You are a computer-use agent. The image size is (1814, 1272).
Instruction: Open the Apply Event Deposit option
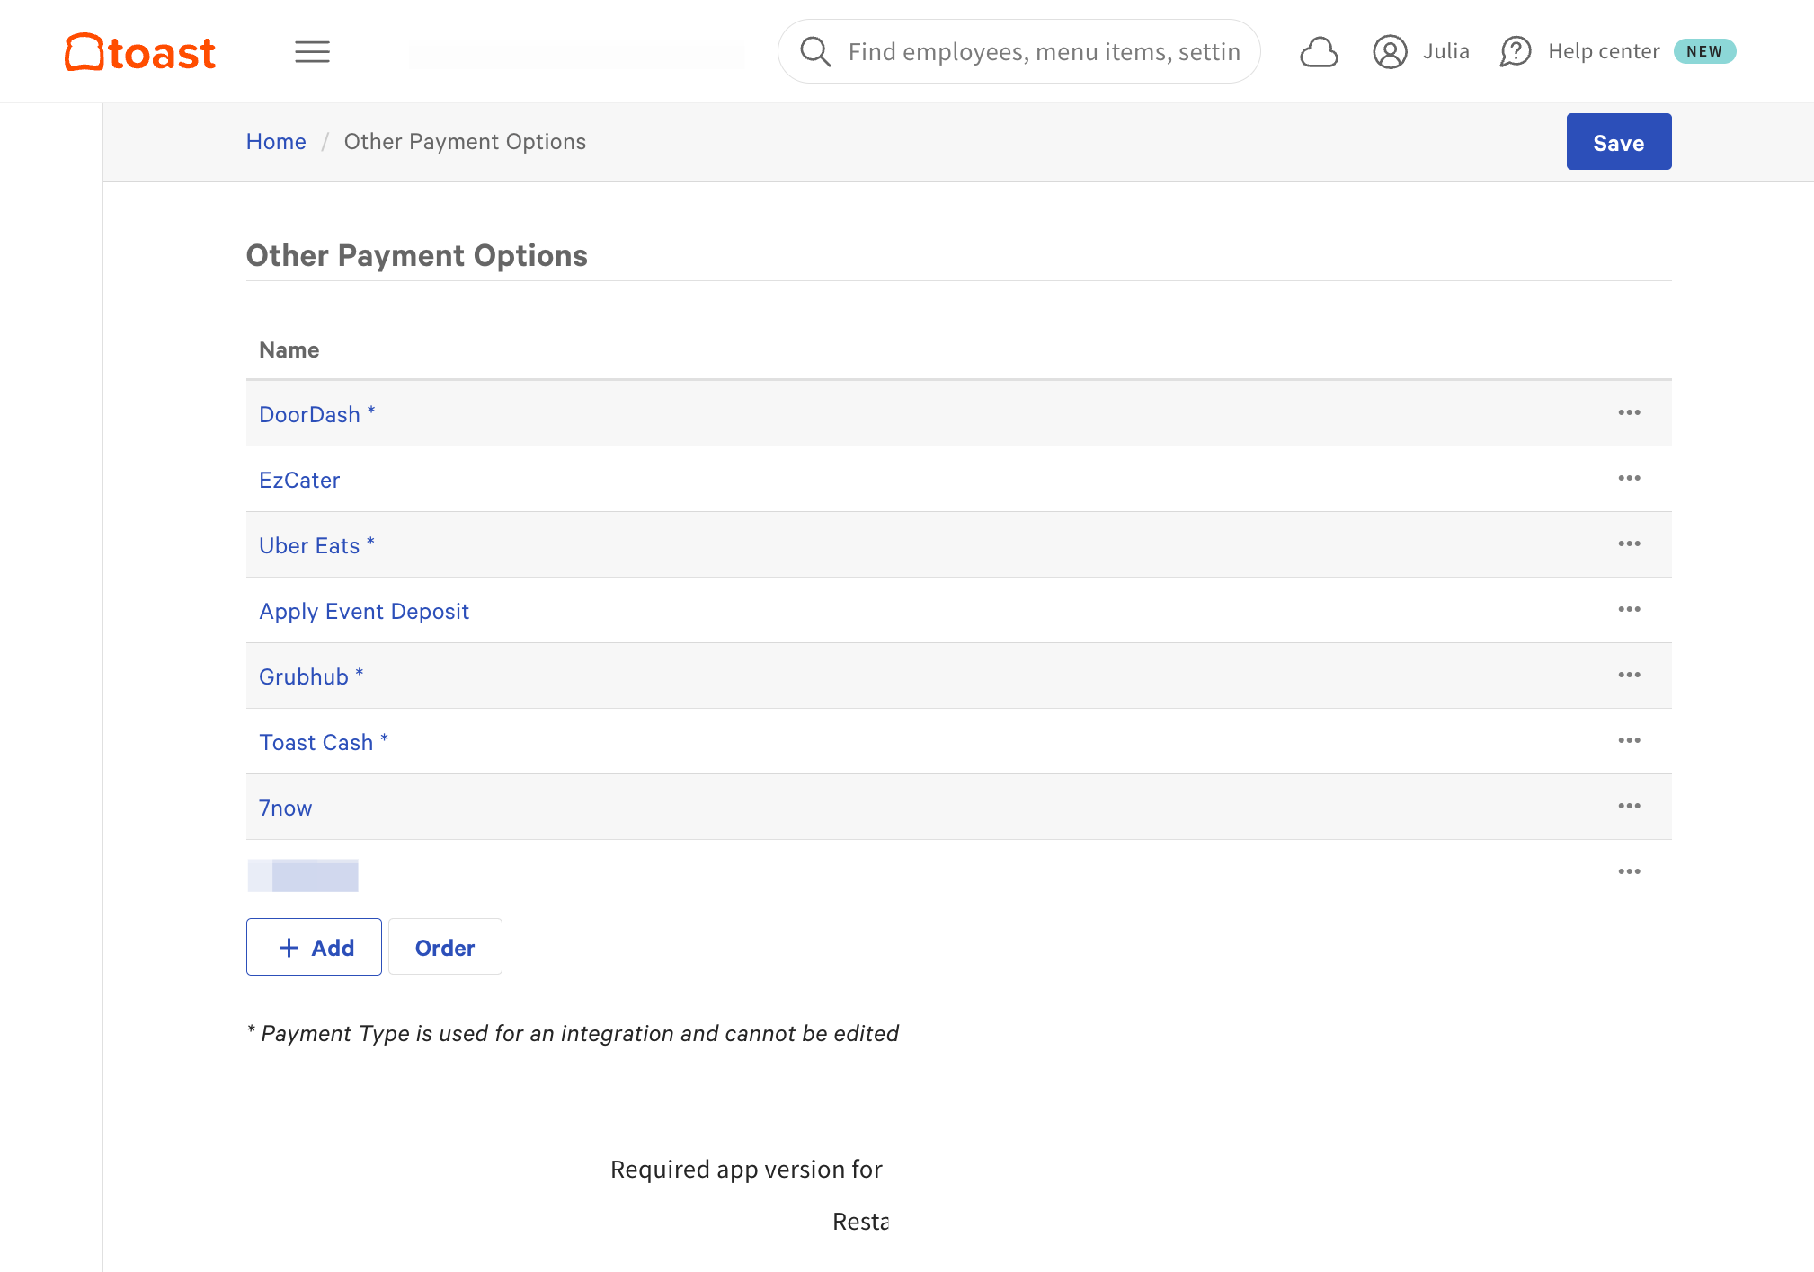coord(364,611)
